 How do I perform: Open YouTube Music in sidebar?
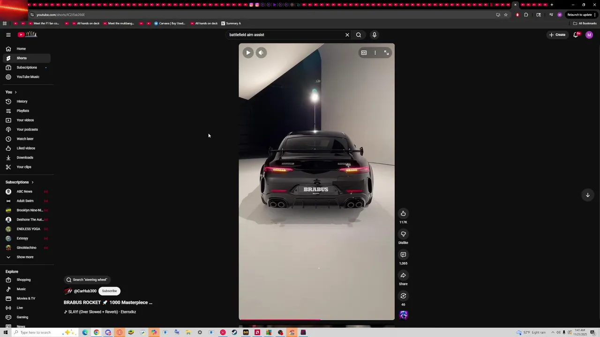coord(26,77)
